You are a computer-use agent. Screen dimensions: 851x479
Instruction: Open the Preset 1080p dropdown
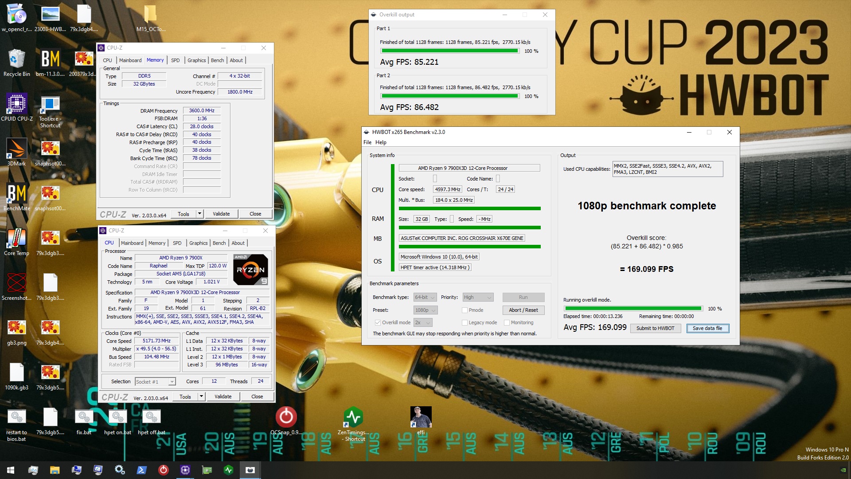click(x=425, y=310)
